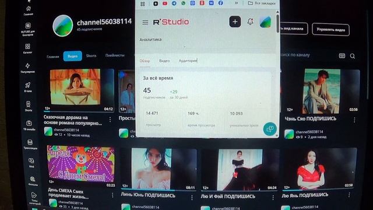373x210 pixels.
Task: Open the Каталог sidebar icon
Action: [x=27, y=48]
